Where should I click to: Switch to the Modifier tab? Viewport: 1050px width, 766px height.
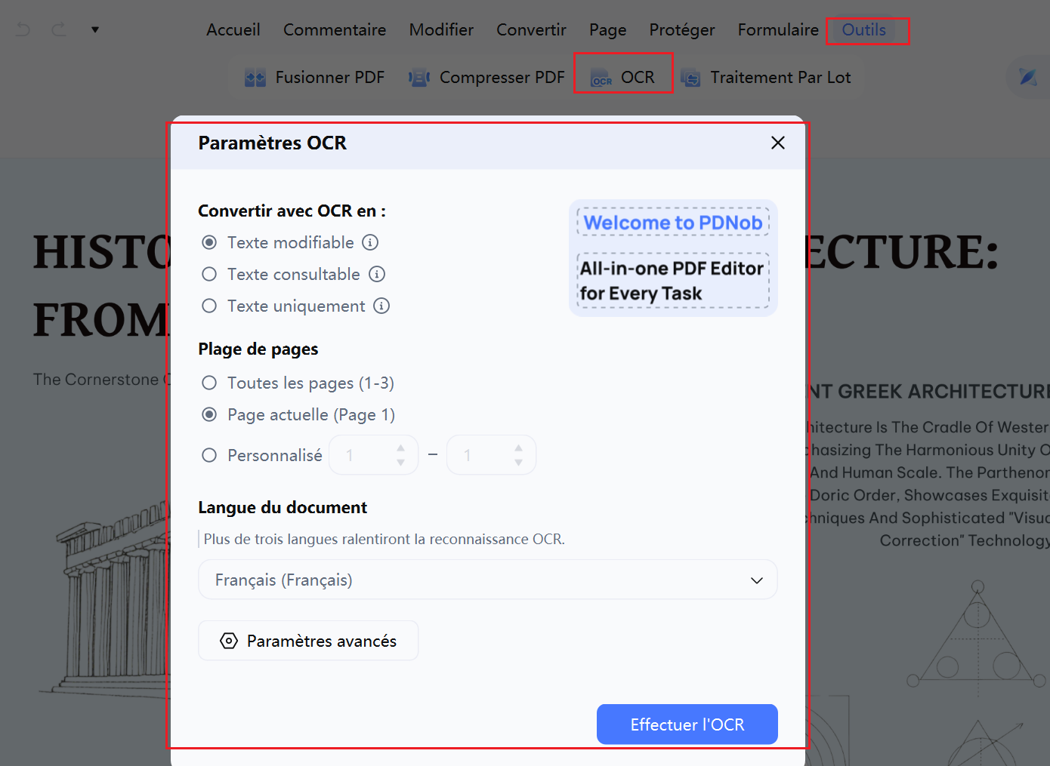441,29
